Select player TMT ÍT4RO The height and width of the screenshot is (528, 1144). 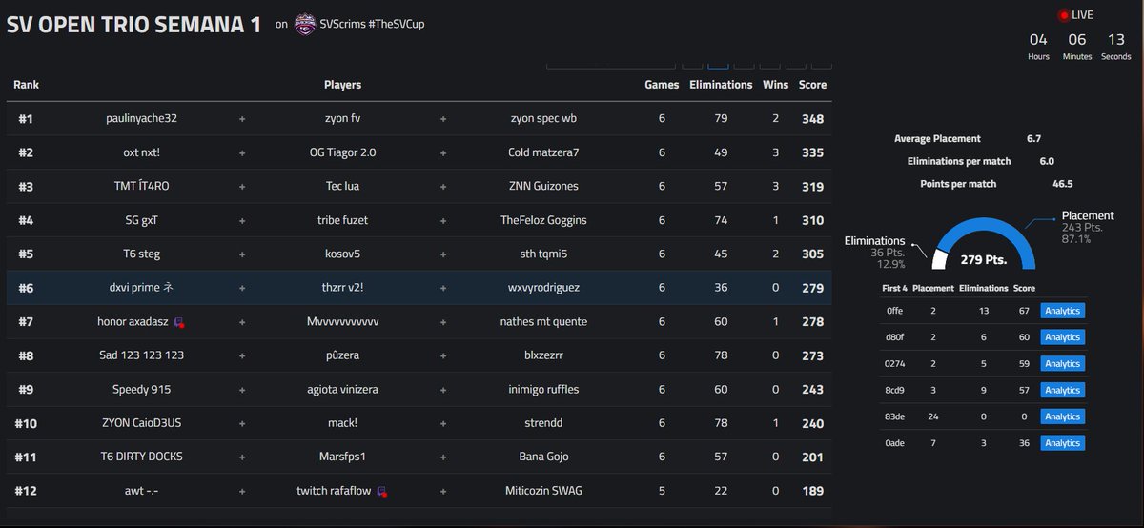click(142, 187)
